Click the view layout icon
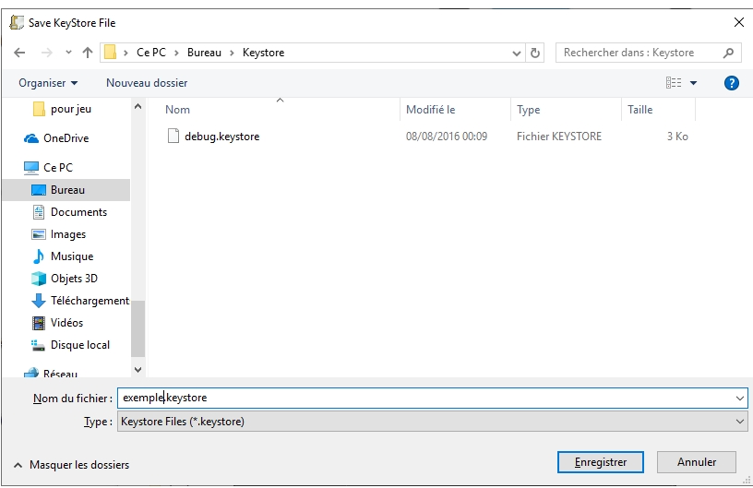 coord(674,83)
